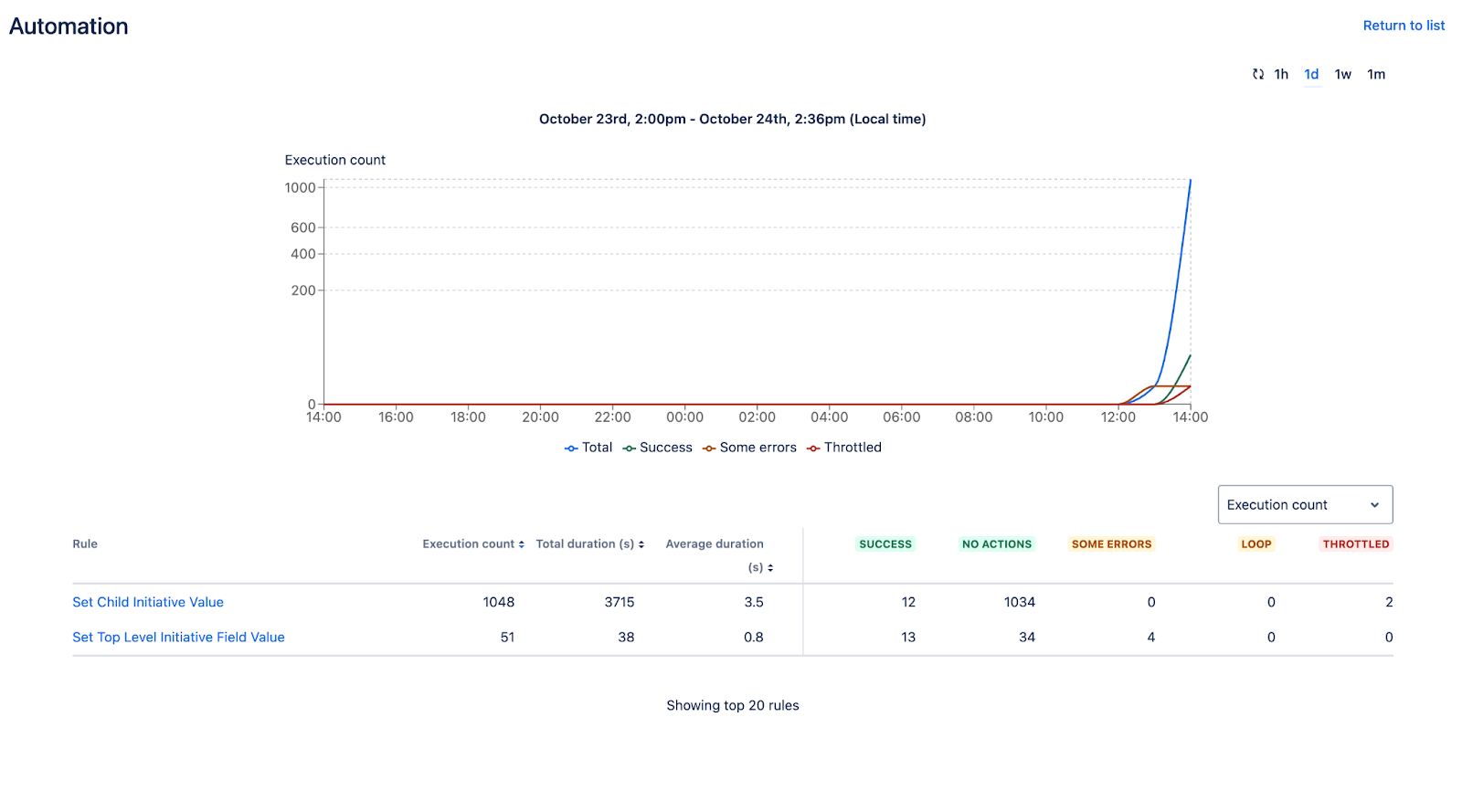Viewport: 1462px width, 791px height.
Task: Hide the Some errors legend series
Action: click(749, 448)
